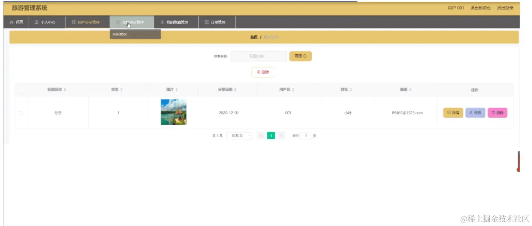Click the table icon beside 订单管理
The width and height of the screenshot is (532, 226).
[207, 22]
